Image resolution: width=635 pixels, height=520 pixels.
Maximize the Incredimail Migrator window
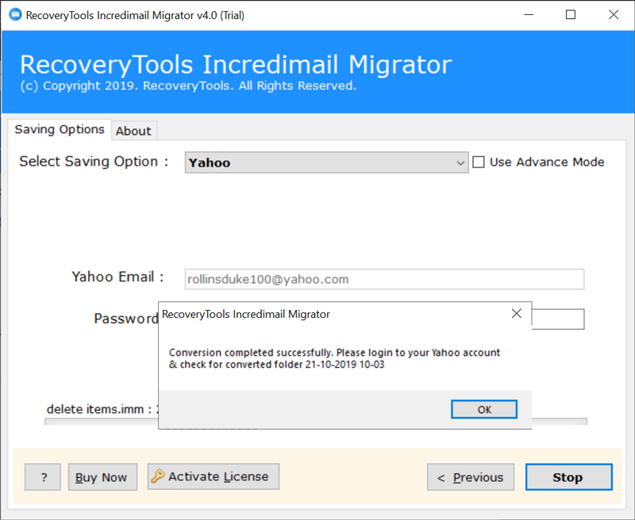tap(571, 15)
